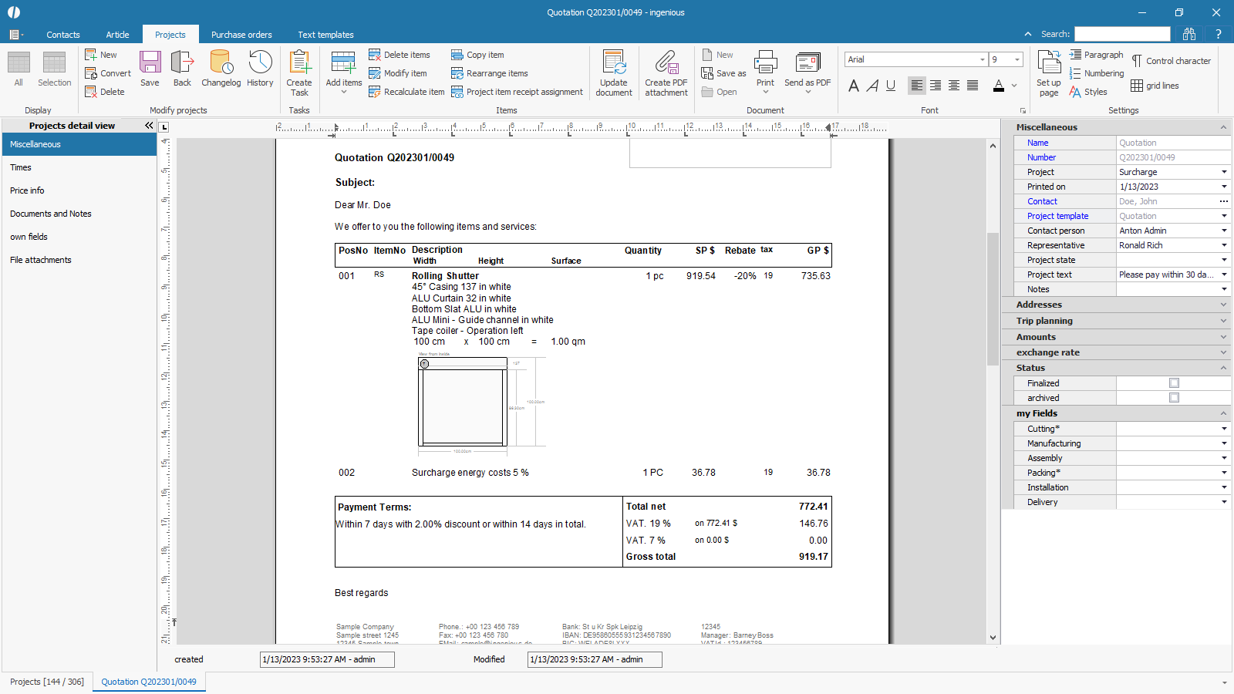
Task: Open the font color swatch
Action: pyautogui.click(x=999, y=86)
